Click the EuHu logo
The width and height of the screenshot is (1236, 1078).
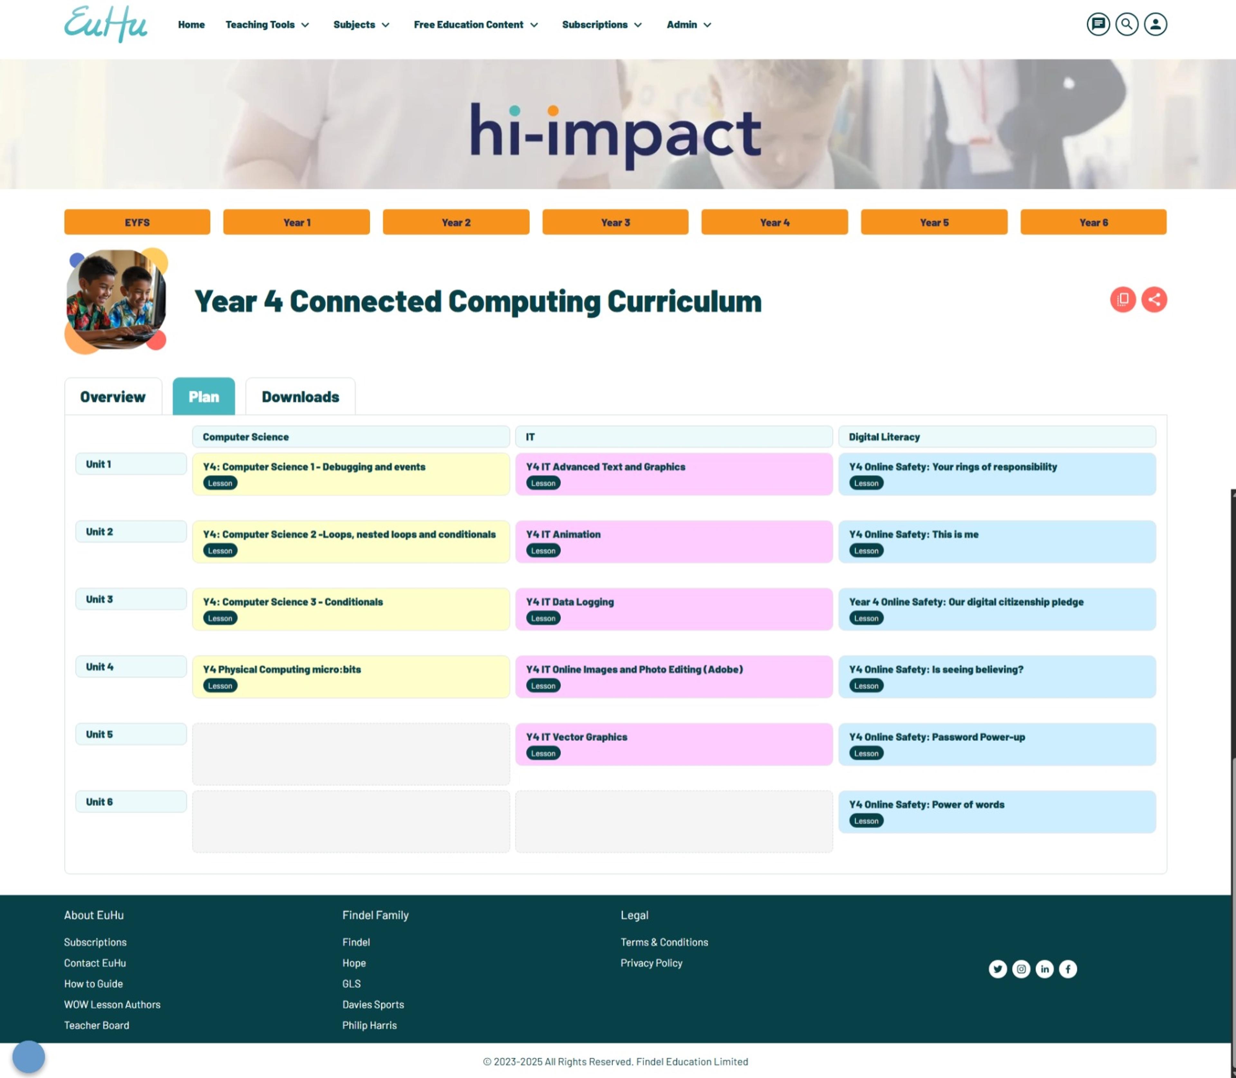point(106,25)
